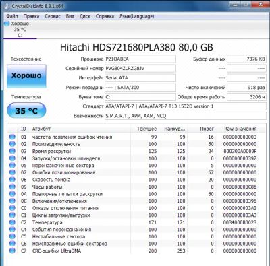Click current value 171 in Температура row
The image size is (270, 266).
[153, 222]
